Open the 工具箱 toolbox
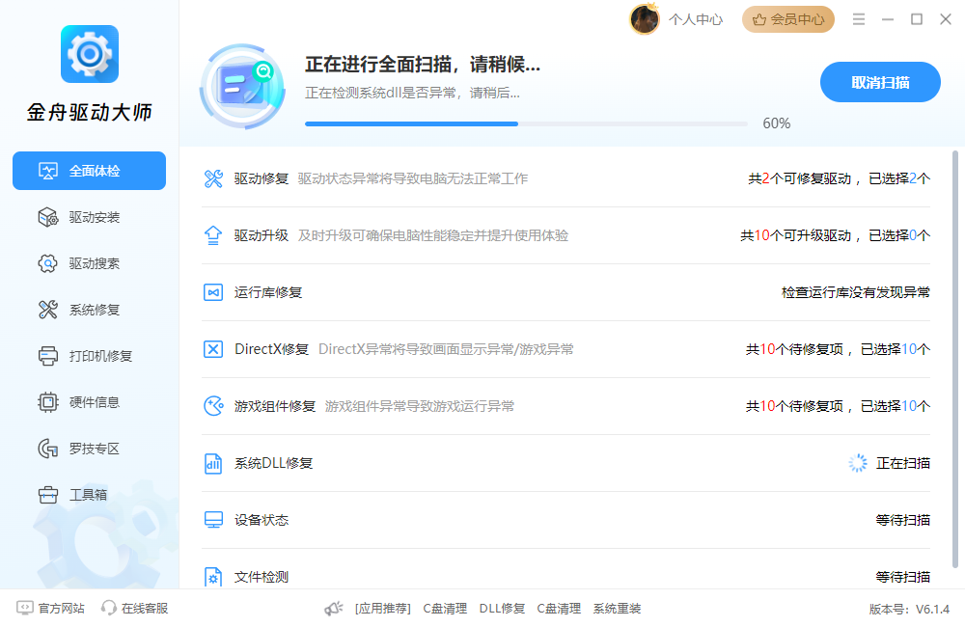The image size is (965, 627). point(89,494)
